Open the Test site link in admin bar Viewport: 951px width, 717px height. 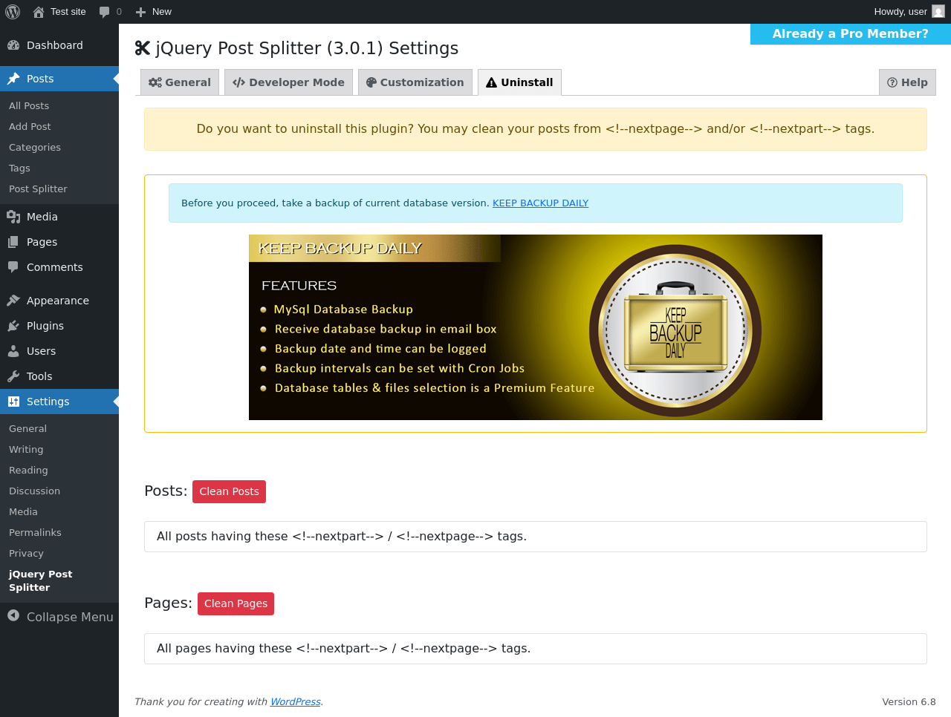[x=59, y=12]
